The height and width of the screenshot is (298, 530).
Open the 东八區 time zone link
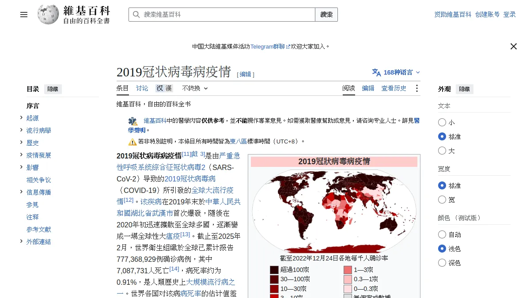click(x=238, y=142)
